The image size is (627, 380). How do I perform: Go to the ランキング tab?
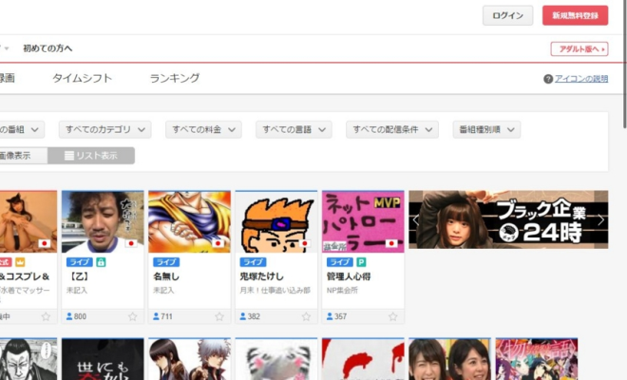click(175, 78)
